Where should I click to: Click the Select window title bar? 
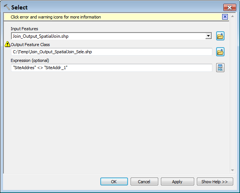click(114, 7)
